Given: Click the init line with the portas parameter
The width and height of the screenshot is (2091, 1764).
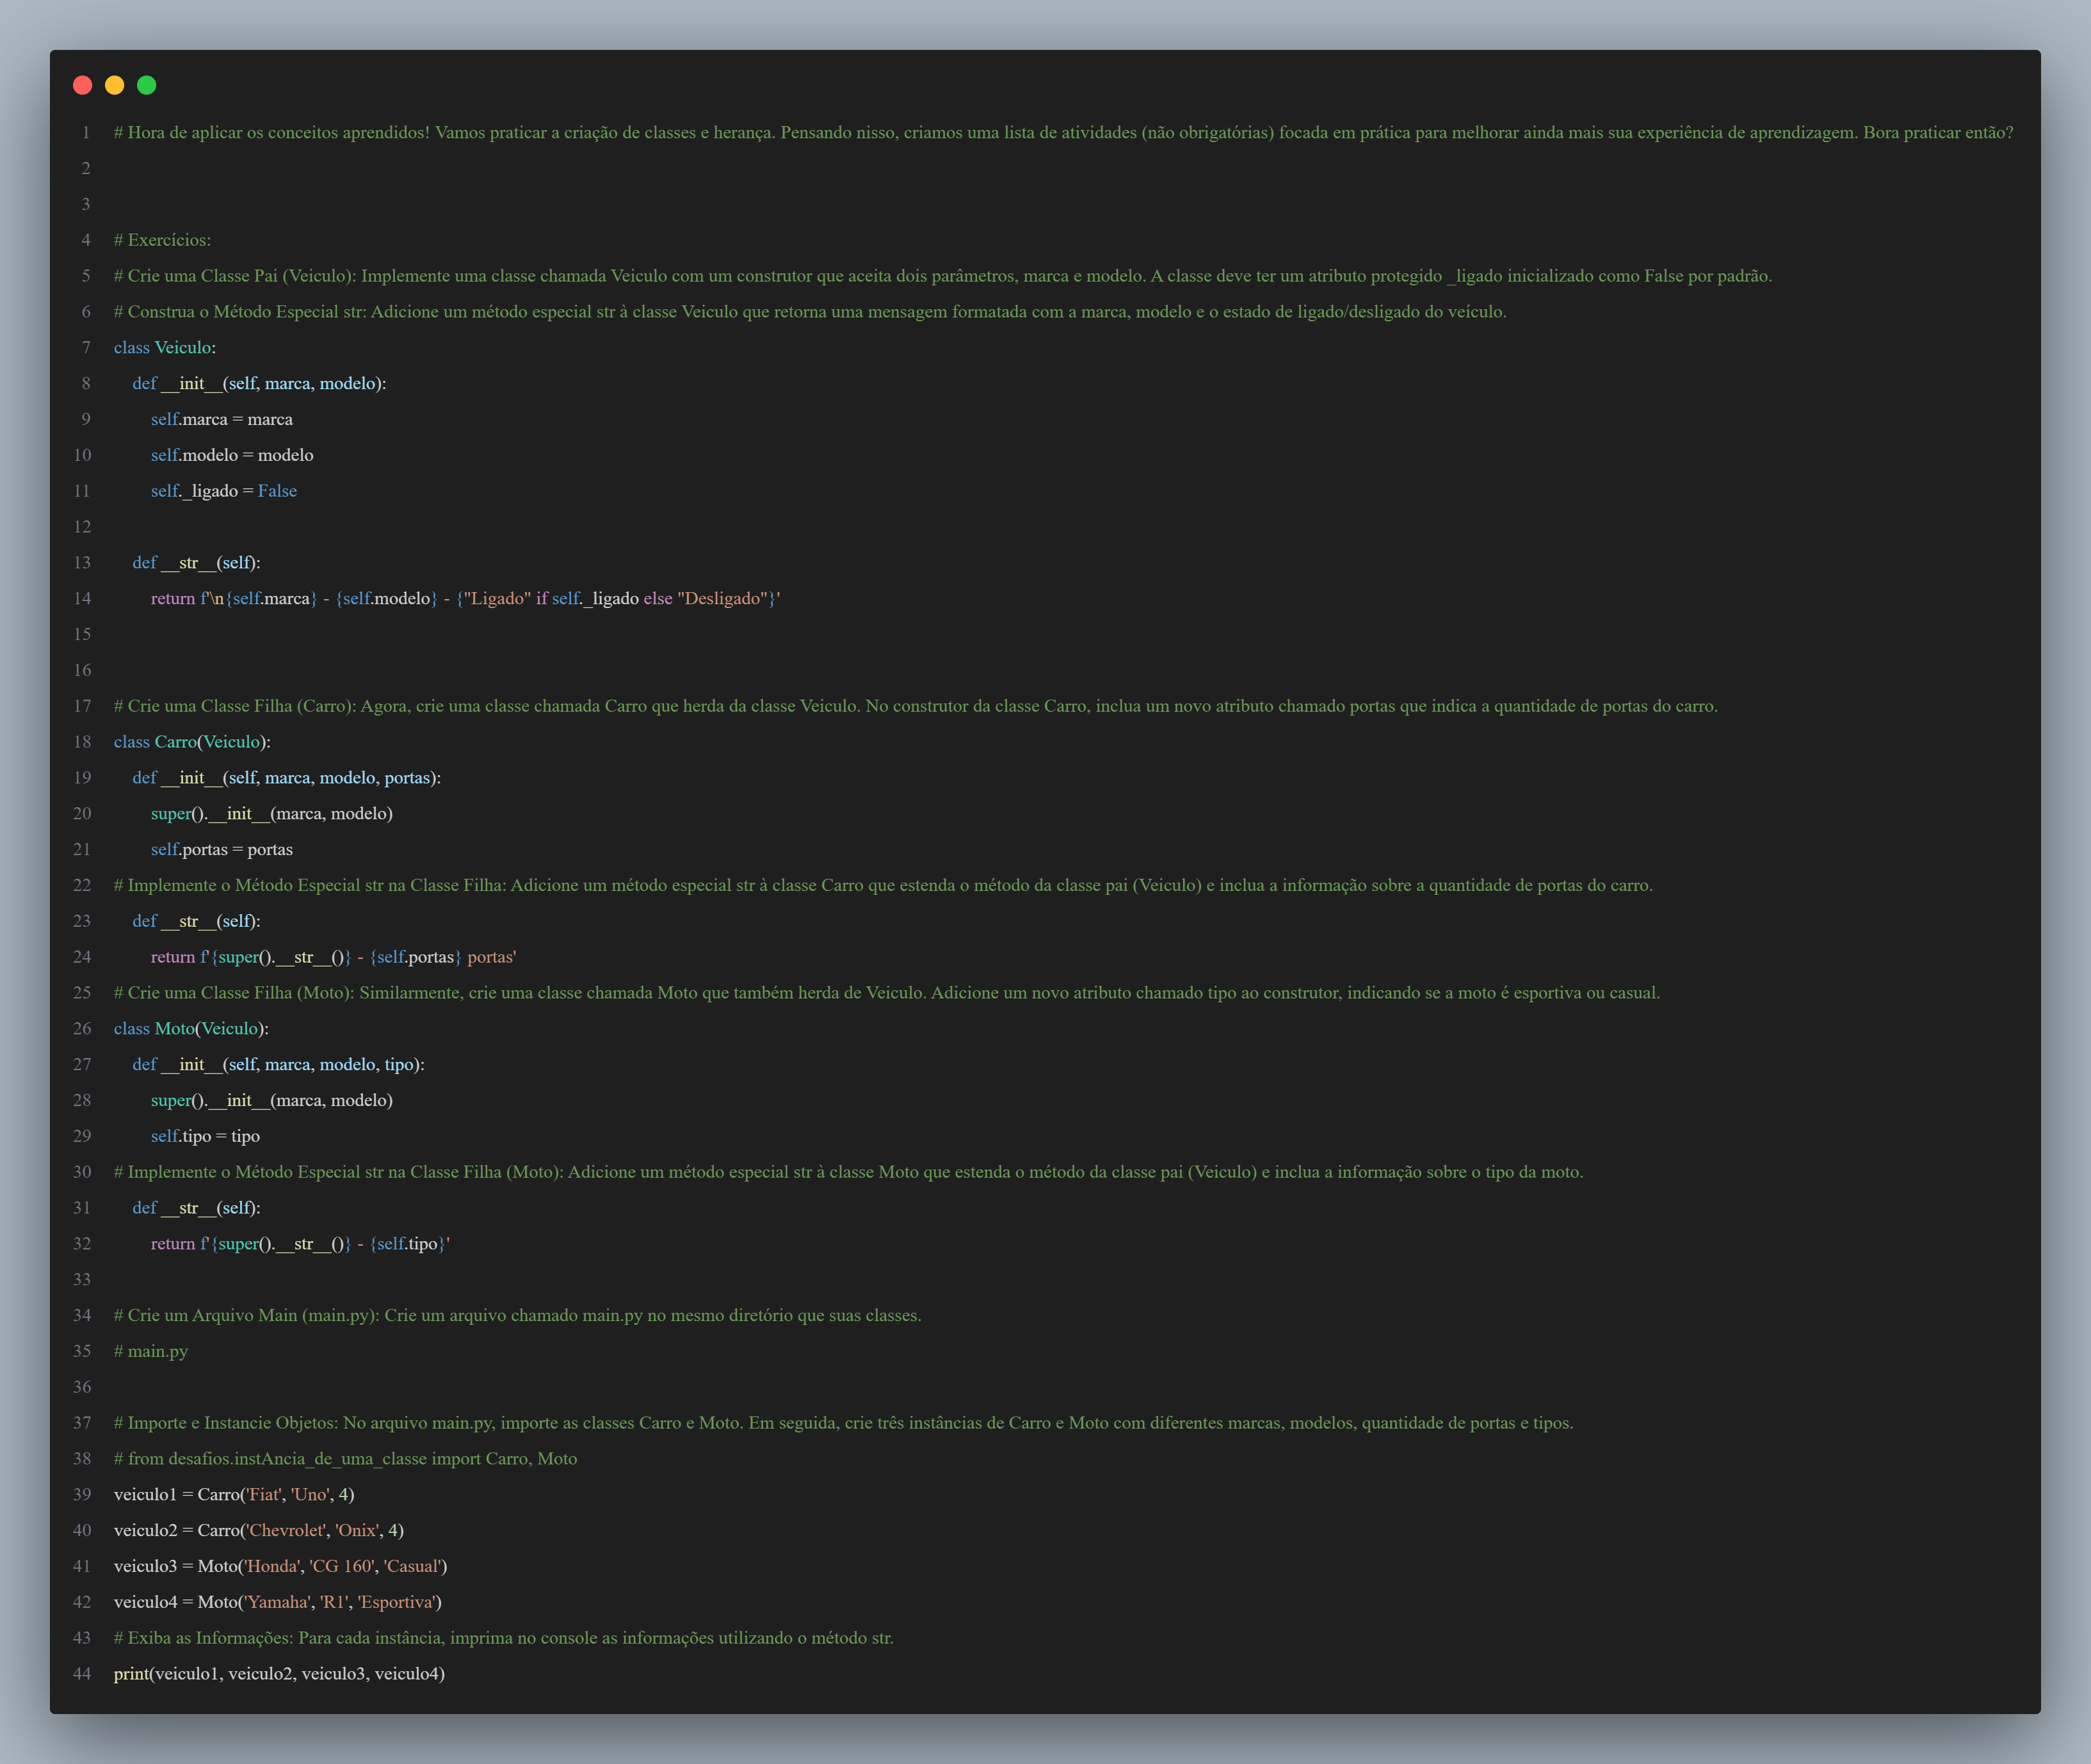Looking at the screenshot, I should pyautogui.click(x=286, y=777).
